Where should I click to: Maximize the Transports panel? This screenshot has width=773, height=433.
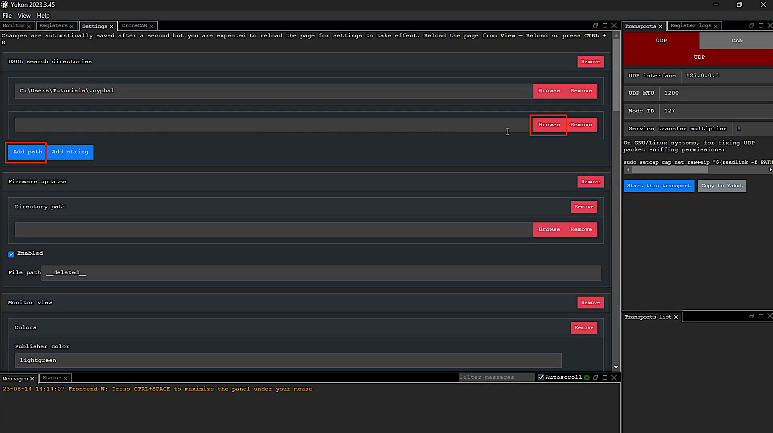761,26
